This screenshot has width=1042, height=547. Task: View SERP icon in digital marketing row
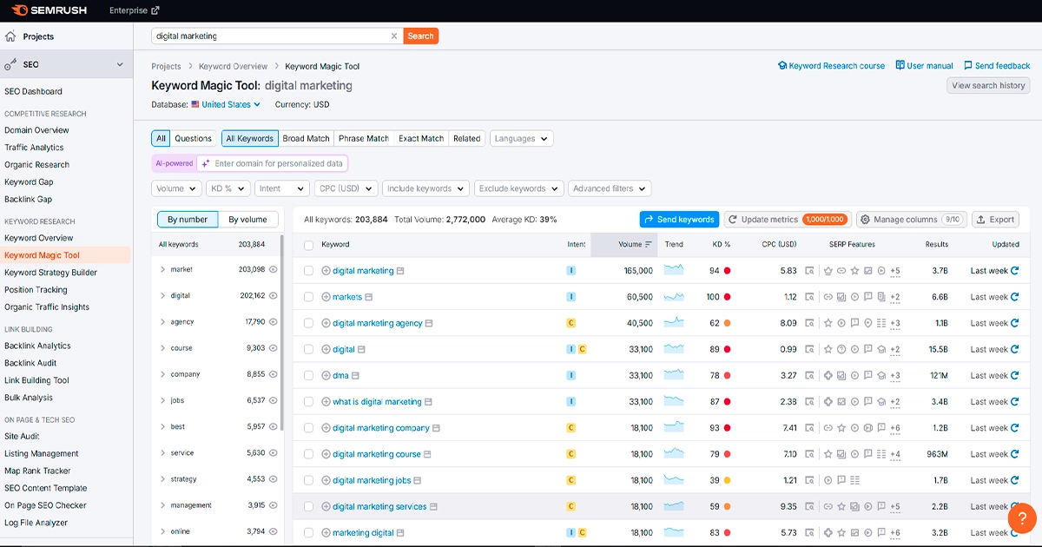809,271
